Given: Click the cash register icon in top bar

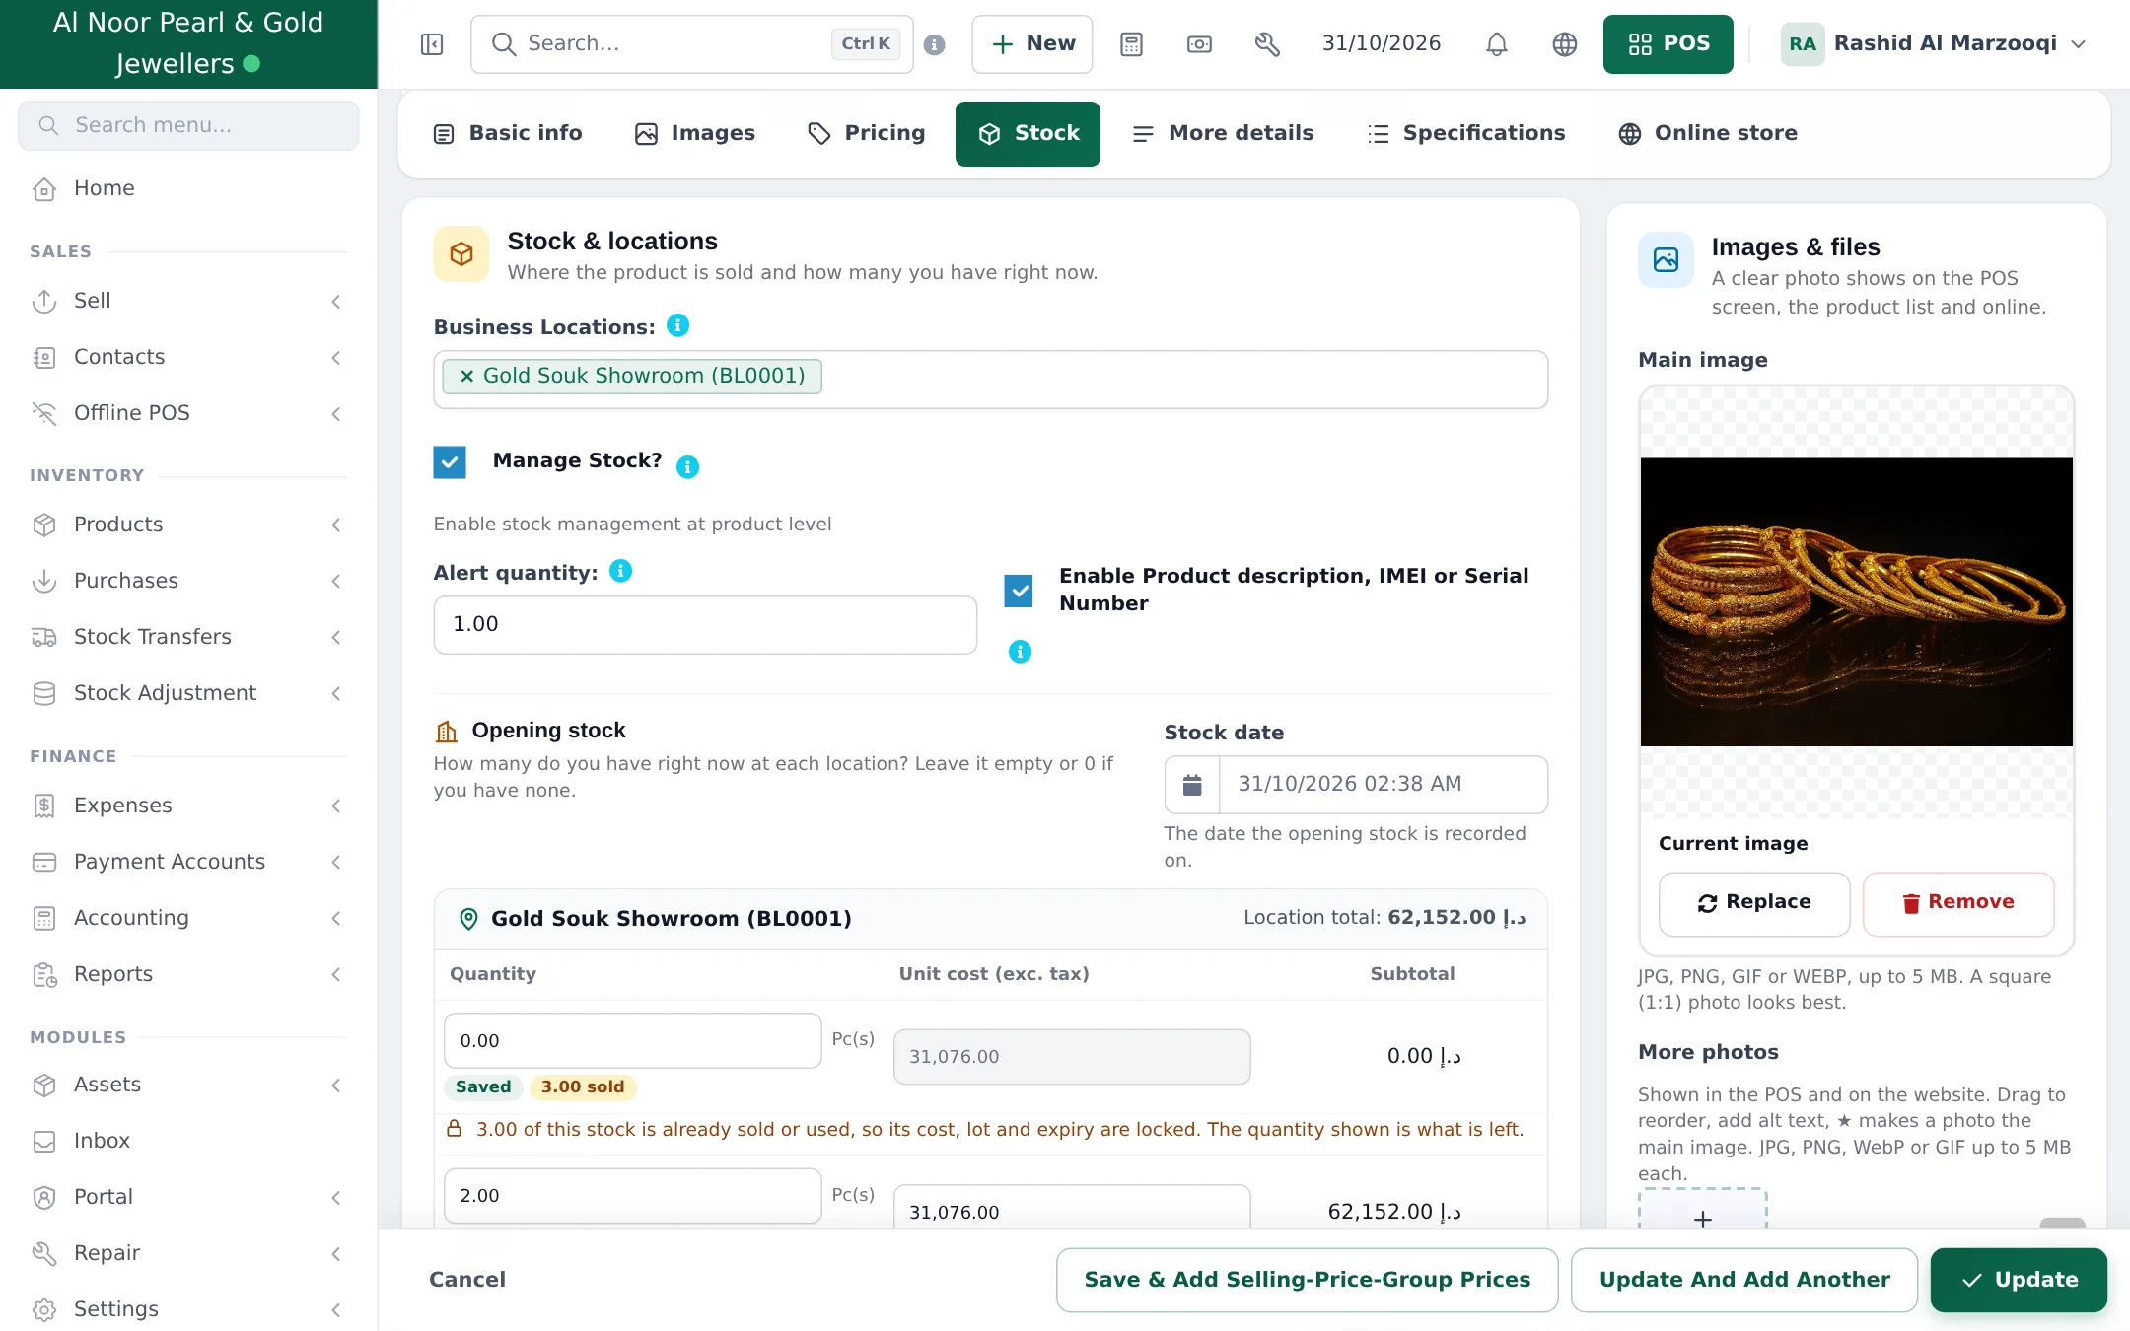Looking at the screenshot, I should pyautogui.click(x=1199, y=44).
